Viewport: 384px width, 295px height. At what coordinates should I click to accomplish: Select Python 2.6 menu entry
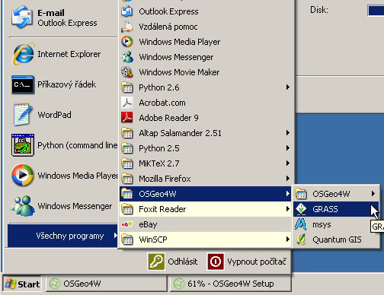coord(205,87)
